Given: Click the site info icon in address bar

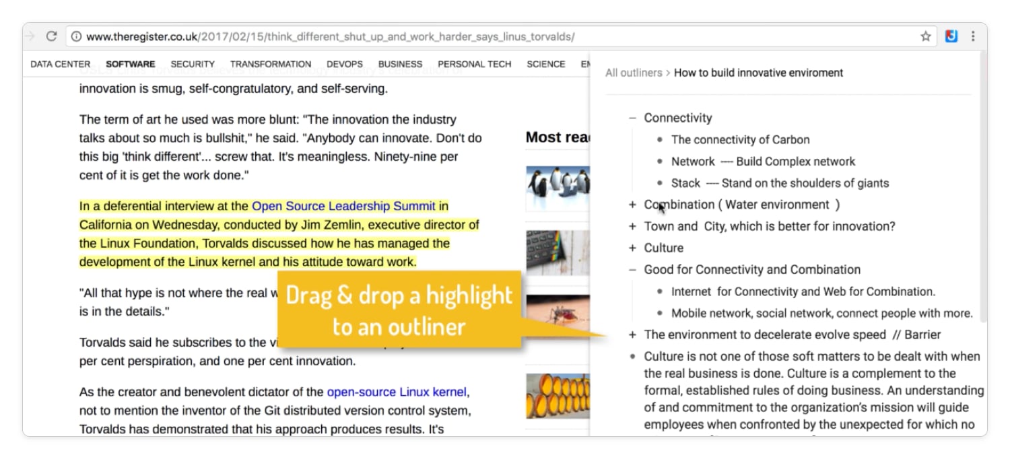Looking at the screenshot, I should coord(75,36).
